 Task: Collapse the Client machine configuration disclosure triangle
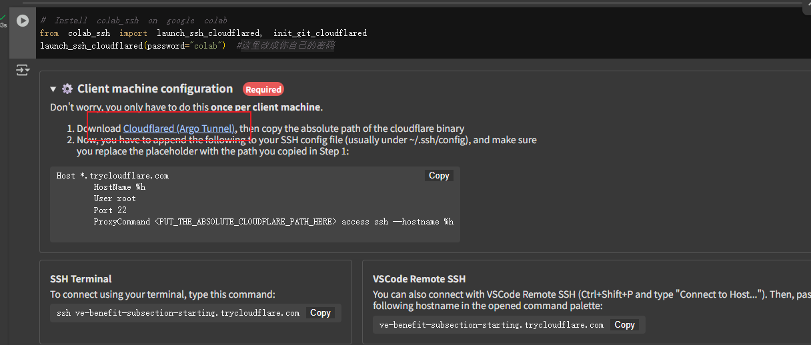pyautogui.click(x=53, y=89)
